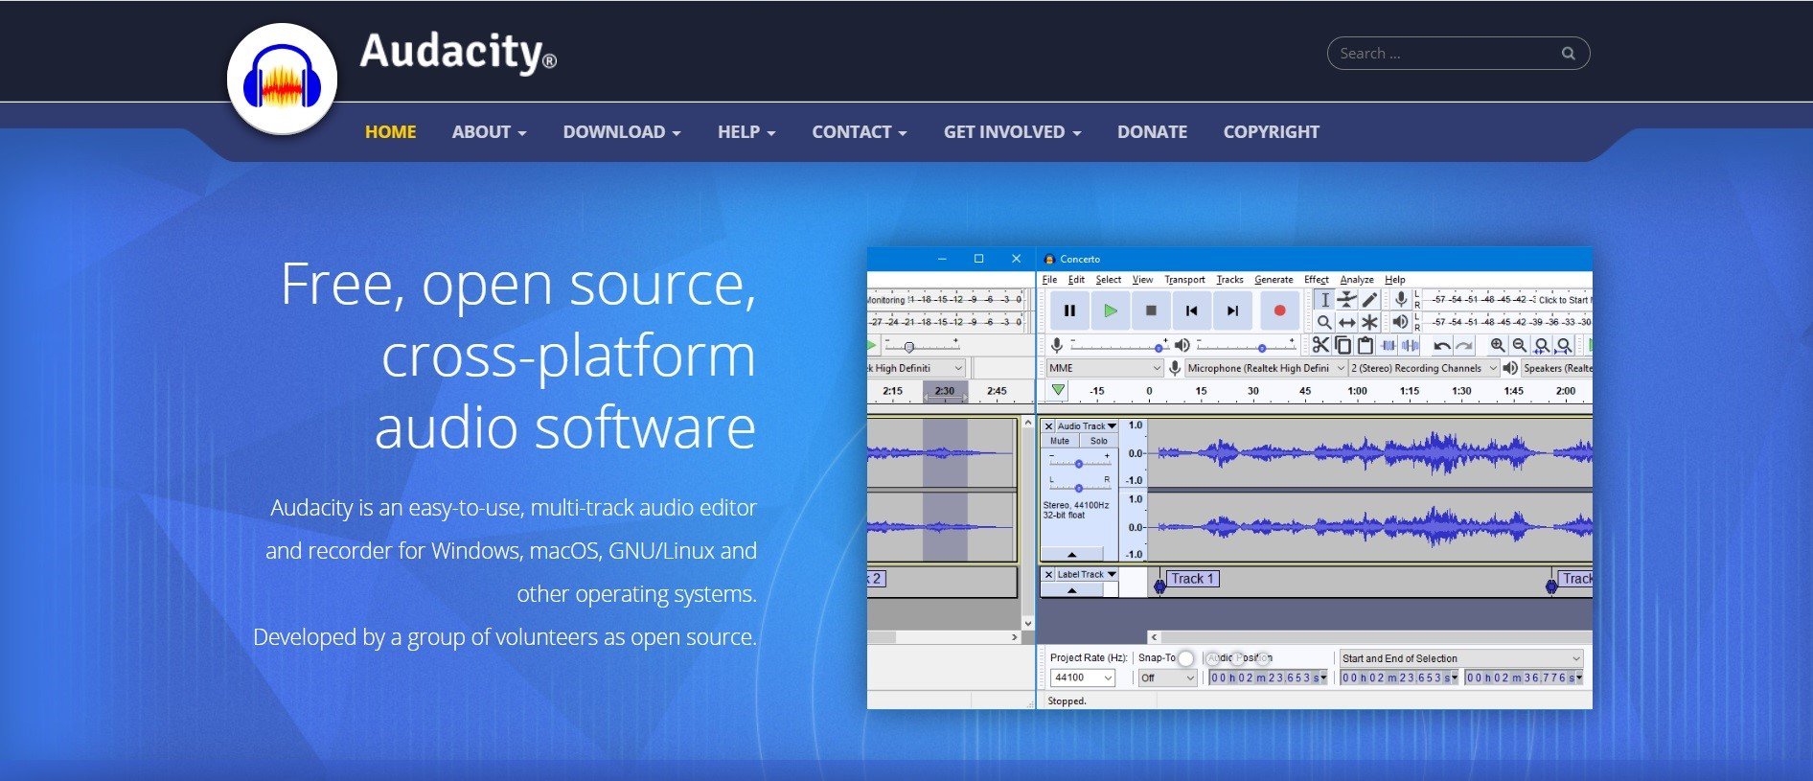Click the red Record button

(1278, 310)
